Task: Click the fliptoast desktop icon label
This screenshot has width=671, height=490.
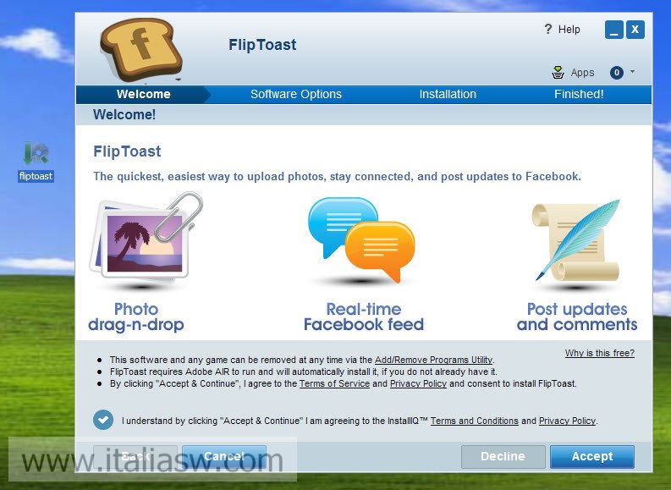Action: tap(36, 176)
